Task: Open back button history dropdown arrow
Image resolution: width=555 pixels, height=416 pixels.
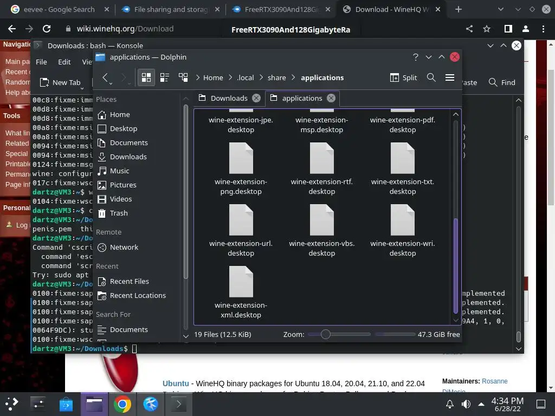Action: (x=111, y=83)
